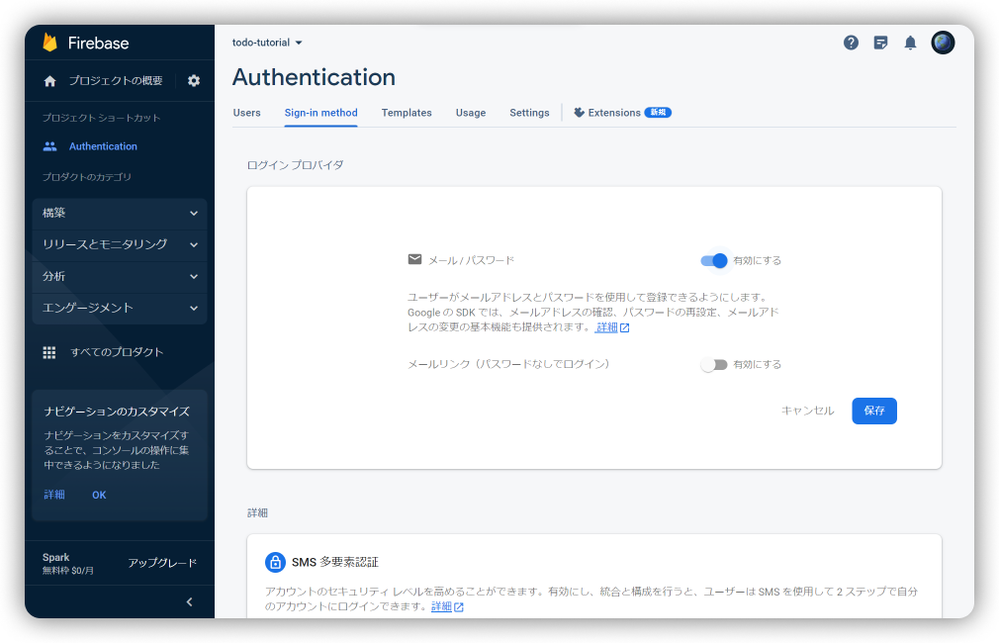
Task: Click the SMS multi-factor lock icon
Action: (x=275, y=562)
